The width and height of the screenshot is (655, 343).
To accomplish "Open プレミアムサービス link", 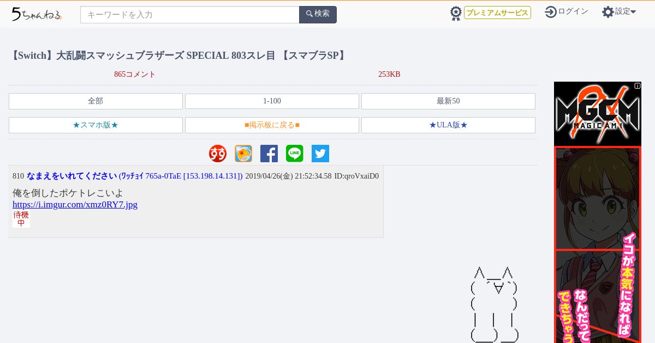I will (x=497, y=13).
